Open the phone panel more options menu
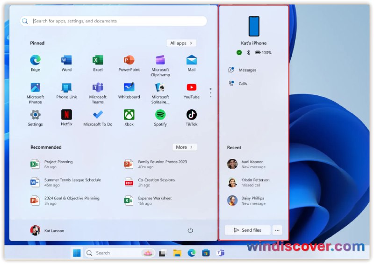Image resolution: width=374 pixels, height=265 pixels. [x=277, y=230]
